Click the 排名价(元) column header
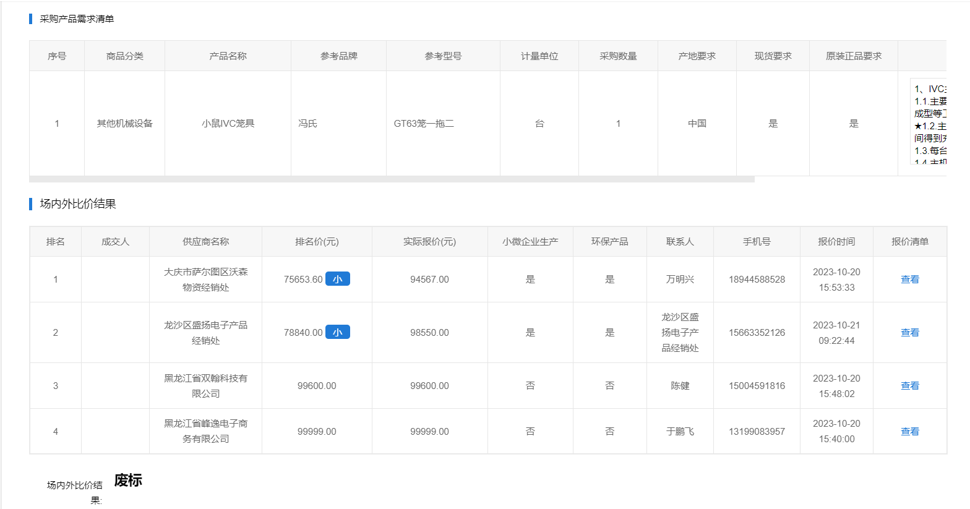The width and height of the screenshot is (970, 509). (317, 242)
